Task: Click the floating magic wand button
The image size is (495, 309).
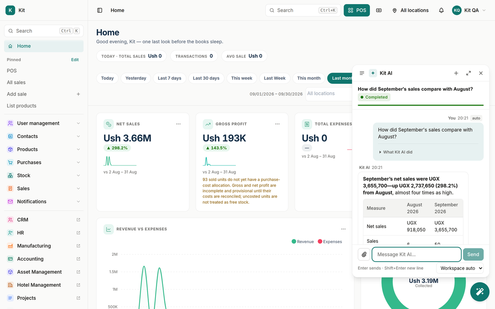Action: click(480, 292)
